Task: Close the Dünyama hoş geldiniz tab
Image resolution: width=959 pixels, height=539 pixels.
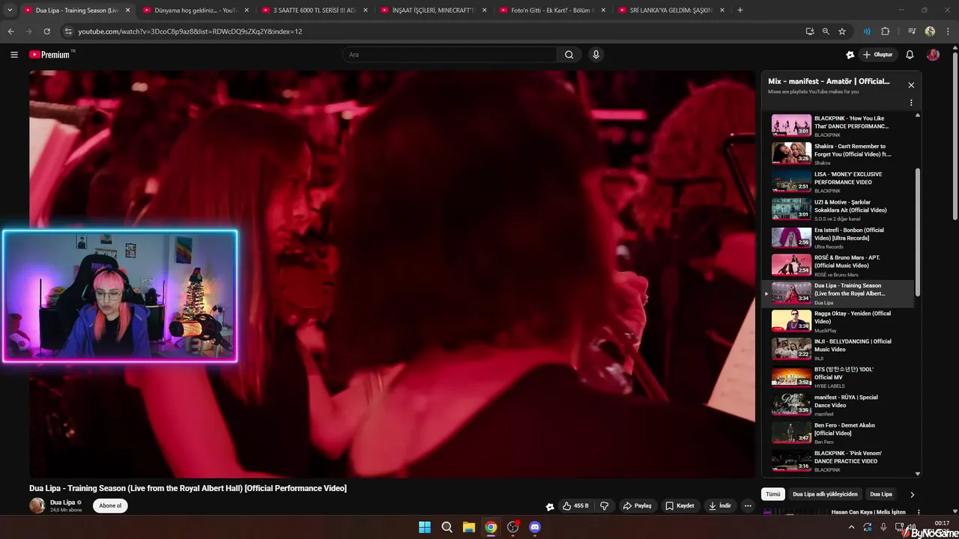Action: 246,10
